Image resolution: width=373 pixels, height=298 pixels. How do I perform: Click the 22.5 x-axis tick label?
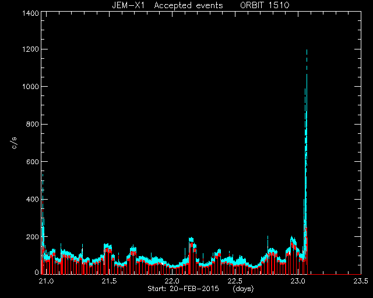[235, 281]
